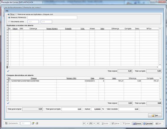Click the select-all checkmark under cheques grid
Screen dimensions: 167x129
point(8,103)
